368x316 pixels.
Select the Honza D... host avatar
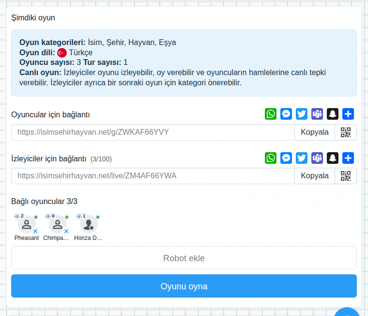(x=89, y=224)
